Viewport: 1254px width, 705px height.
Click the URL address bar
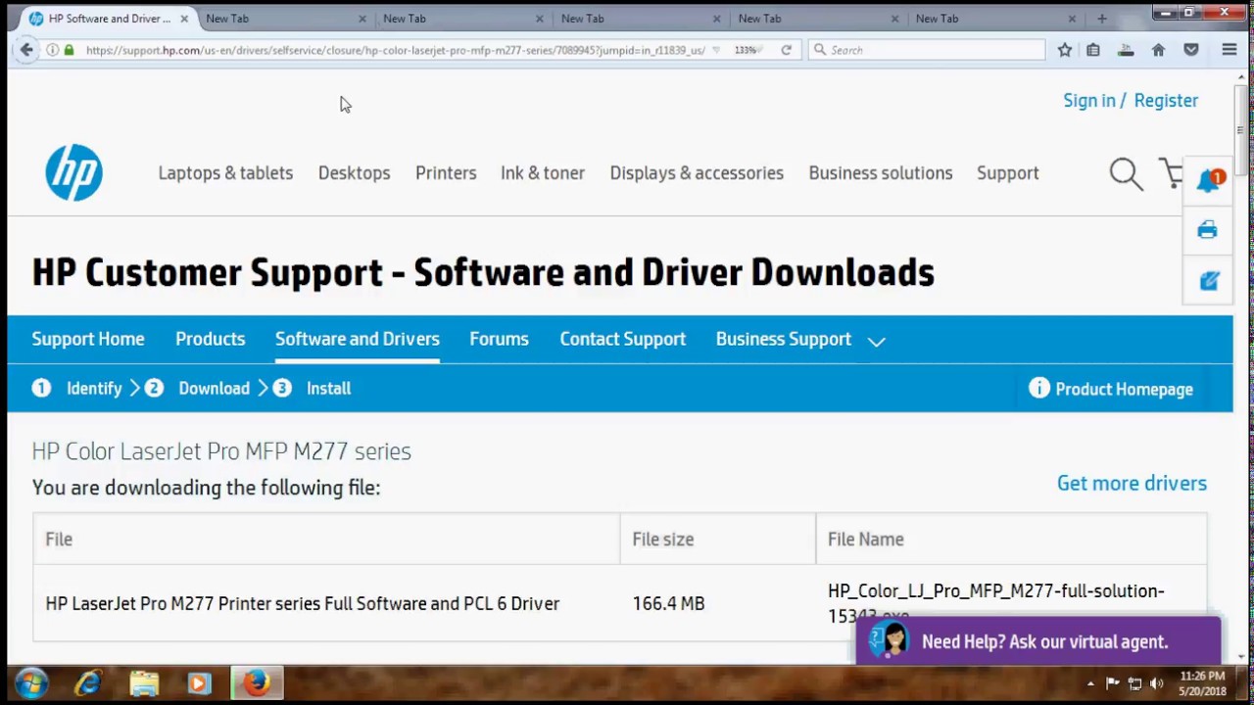coord(395,50)
